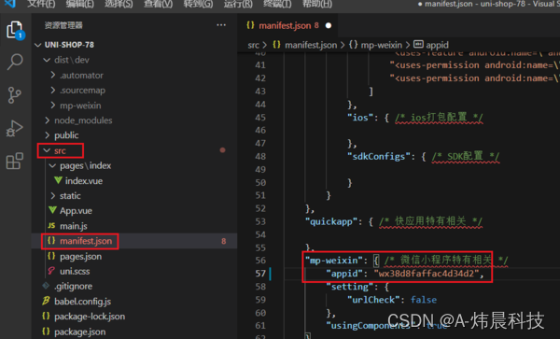Click the JSON icon beside package-lock.json
Screen dimensions: 560x339
pyautogui.click(x=46, y=316)
